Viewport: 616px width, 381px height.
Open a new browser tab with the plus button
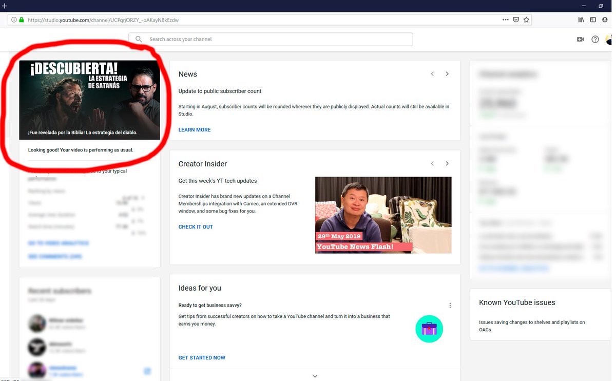click(x=4, y=6)
